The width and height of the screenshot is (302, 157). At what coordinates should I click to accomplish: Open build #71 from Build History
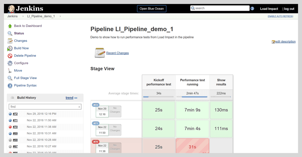click(15, 120)
